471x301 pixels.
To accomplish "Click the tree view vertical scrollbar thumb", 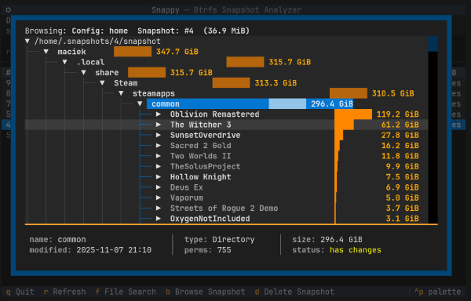I will 433,44.
